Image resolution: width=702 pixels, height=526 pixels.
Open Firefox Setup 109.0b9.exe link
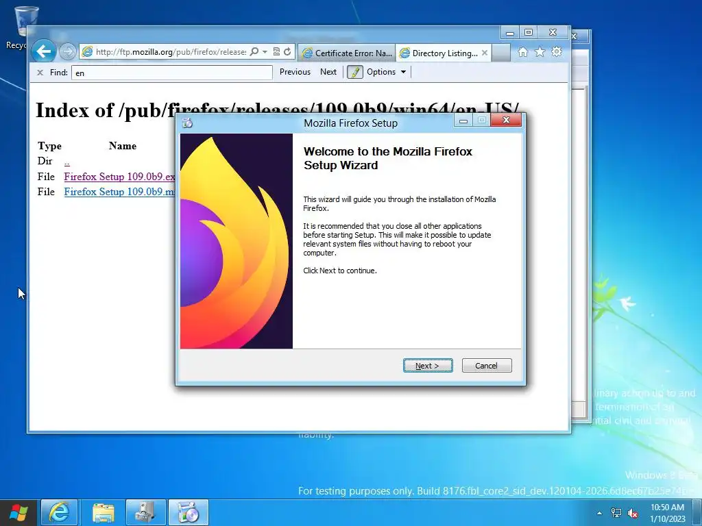click(x=119, y=177)
